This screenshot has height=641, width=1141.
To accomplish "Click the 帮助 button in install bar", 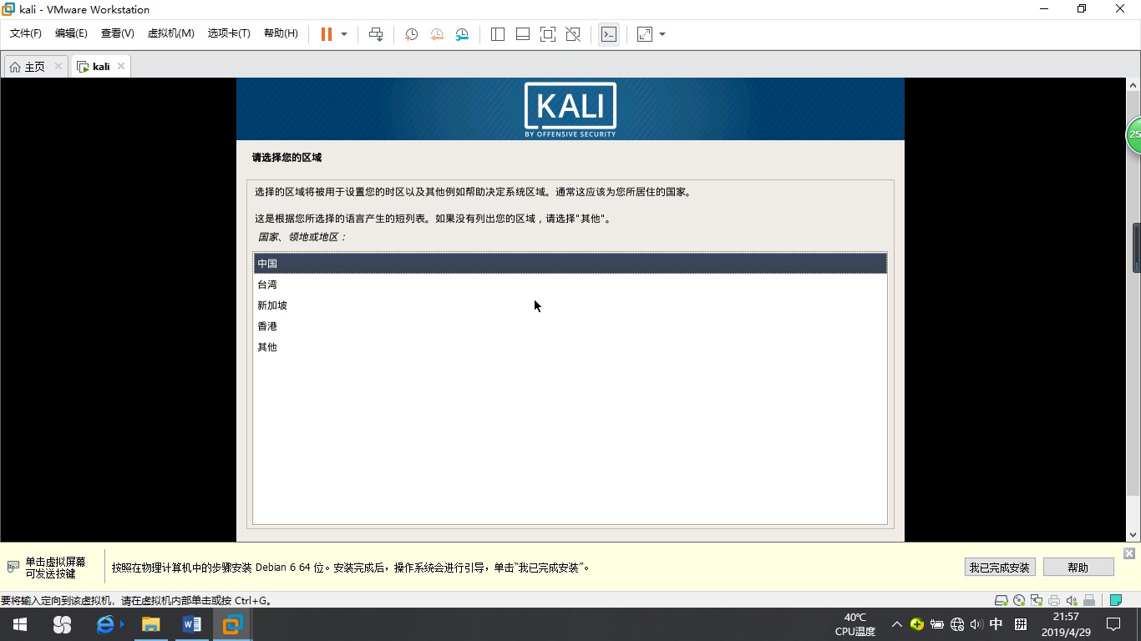I will click(x=1078, y=568).
